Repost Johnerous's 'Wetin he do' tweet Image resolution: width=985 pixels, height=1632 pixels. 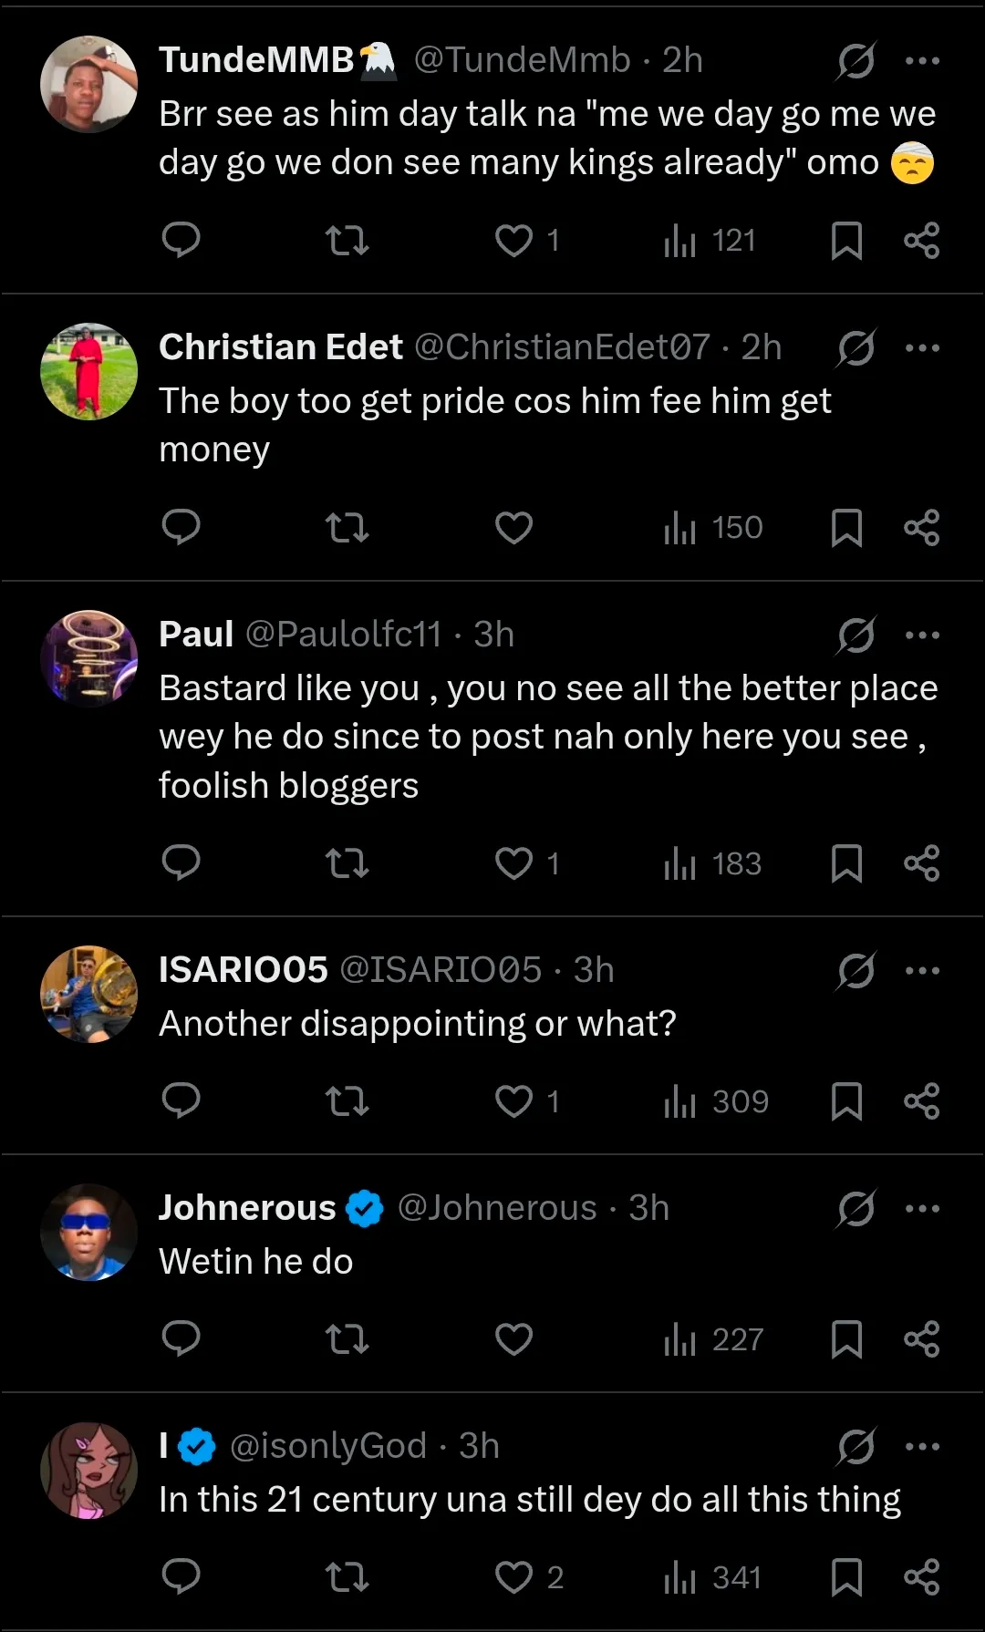(x=347, y=1339)
